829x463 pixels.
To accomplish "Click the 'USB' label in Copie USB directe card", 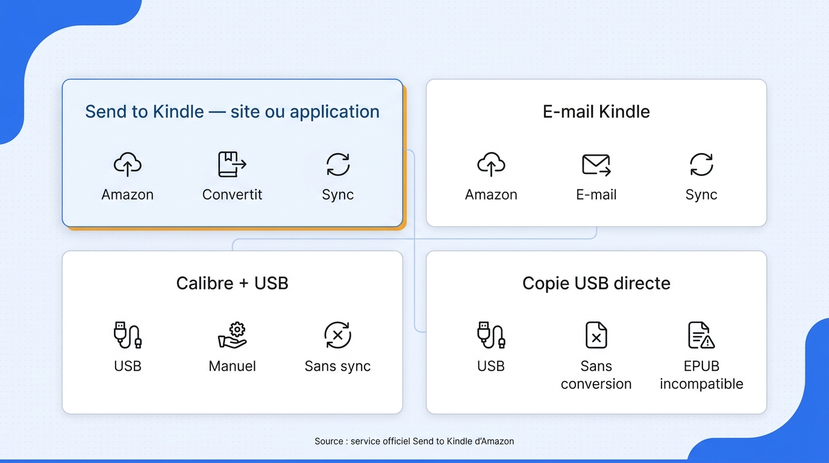I will coord(491,366).
